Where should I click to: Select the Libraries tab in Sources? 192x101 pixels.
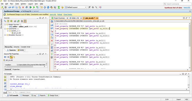17,47
